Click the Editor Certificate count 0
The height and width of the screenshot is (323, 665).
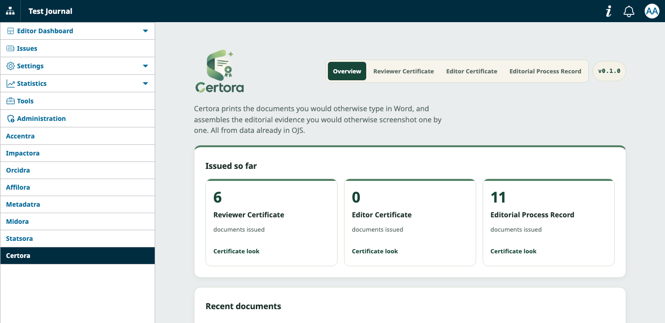pyautogui.click(x=356, y=197)
